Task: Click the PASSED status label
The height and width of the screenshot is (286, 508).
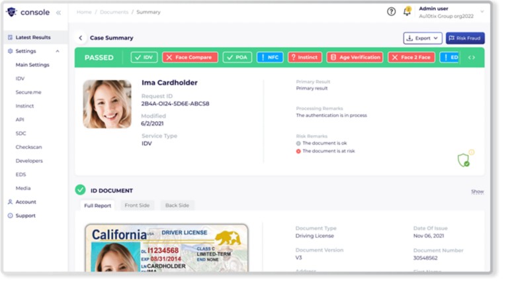Action: [x=99, y=58]
